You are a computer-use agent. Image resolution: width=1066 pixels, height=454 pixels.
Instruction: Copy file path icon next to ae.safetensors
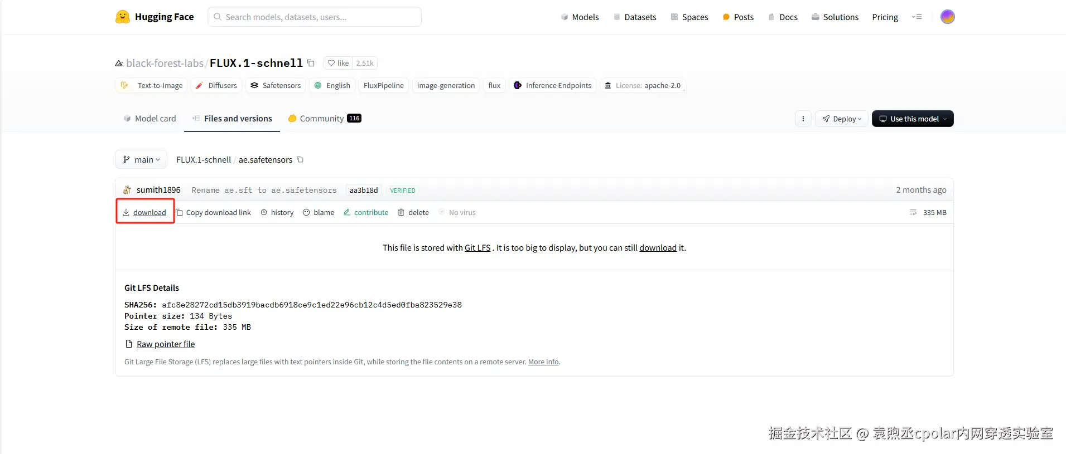tap(300, 160)
